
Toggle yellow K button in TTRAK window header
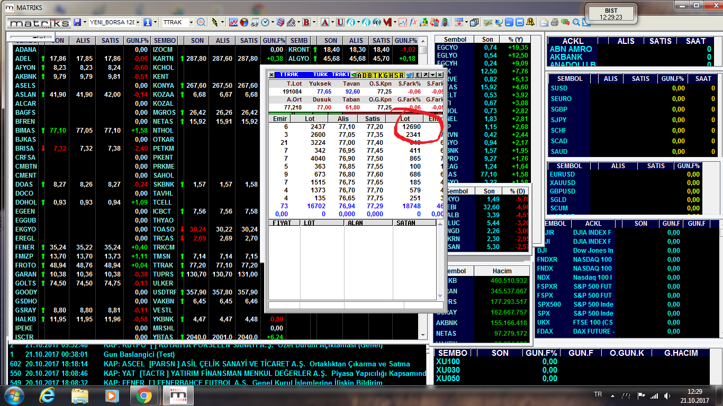click(381, 75)
